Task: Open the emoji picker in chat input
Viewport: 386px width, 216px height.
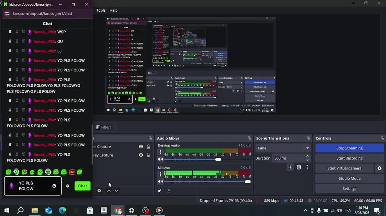Action: coord(54,186)
